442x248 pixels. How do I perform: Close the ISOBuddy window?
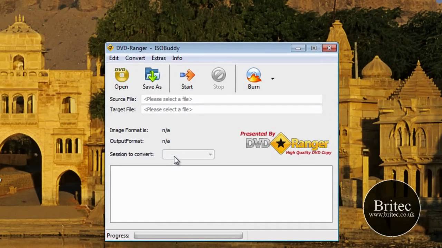[329, 48]
